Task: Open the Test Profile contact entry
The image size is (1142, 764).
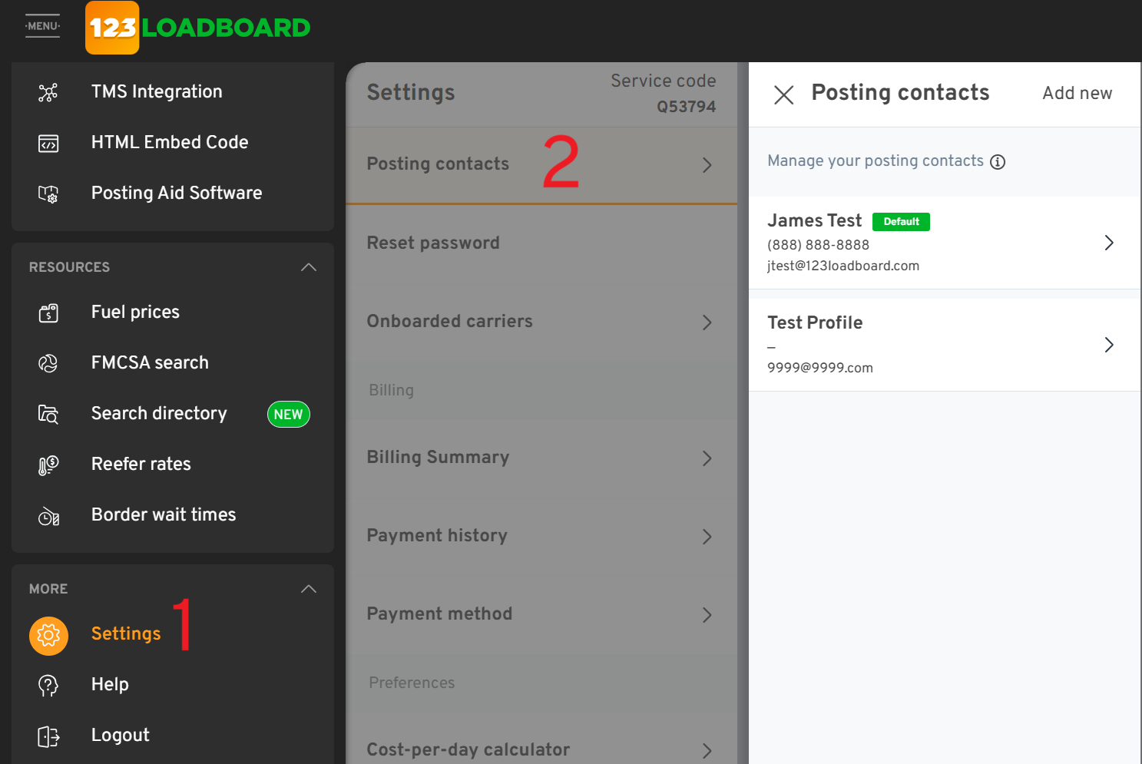Action: point(1108,345)
